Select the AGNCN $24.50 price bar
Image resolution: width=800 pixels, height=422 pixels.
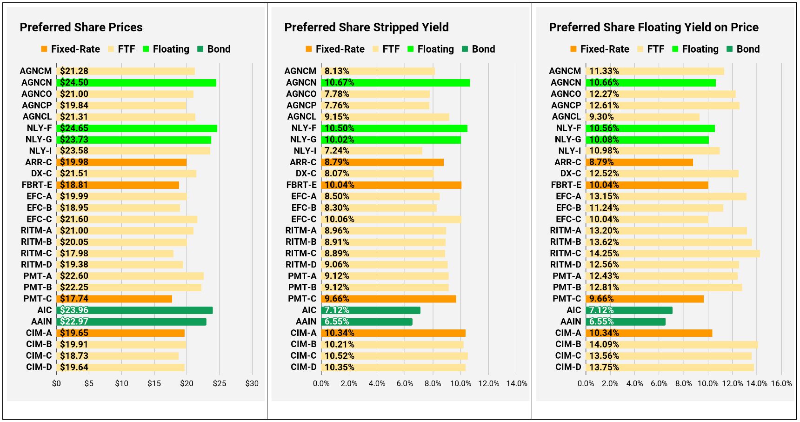[136, 83]
